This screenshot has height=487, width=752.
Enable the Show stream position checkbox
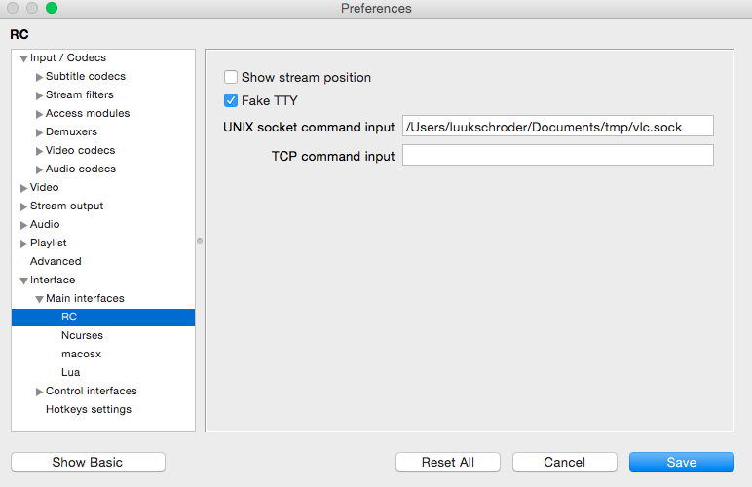[x=231, y=77]
